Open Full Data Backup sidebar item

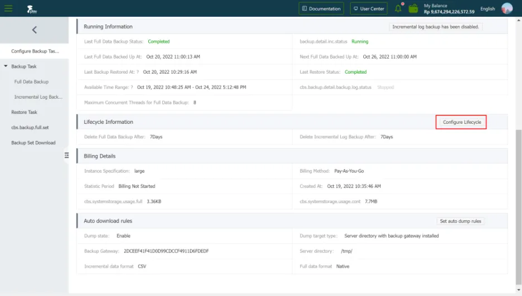31,82
